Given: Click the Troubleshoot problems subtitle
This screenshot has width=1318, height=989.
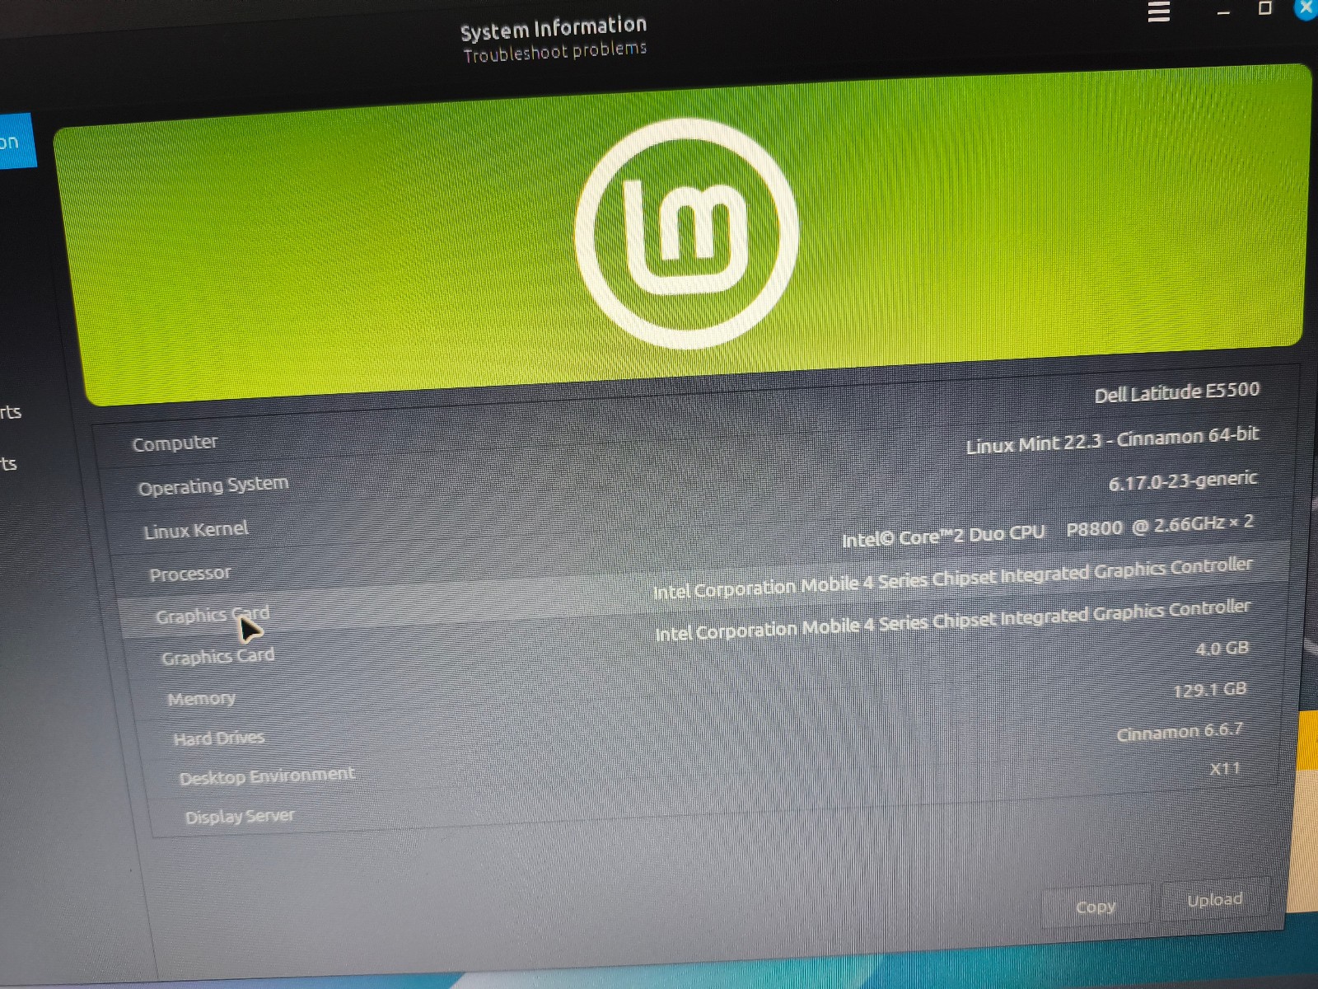Looking at the screenshot, I should 555,52.
